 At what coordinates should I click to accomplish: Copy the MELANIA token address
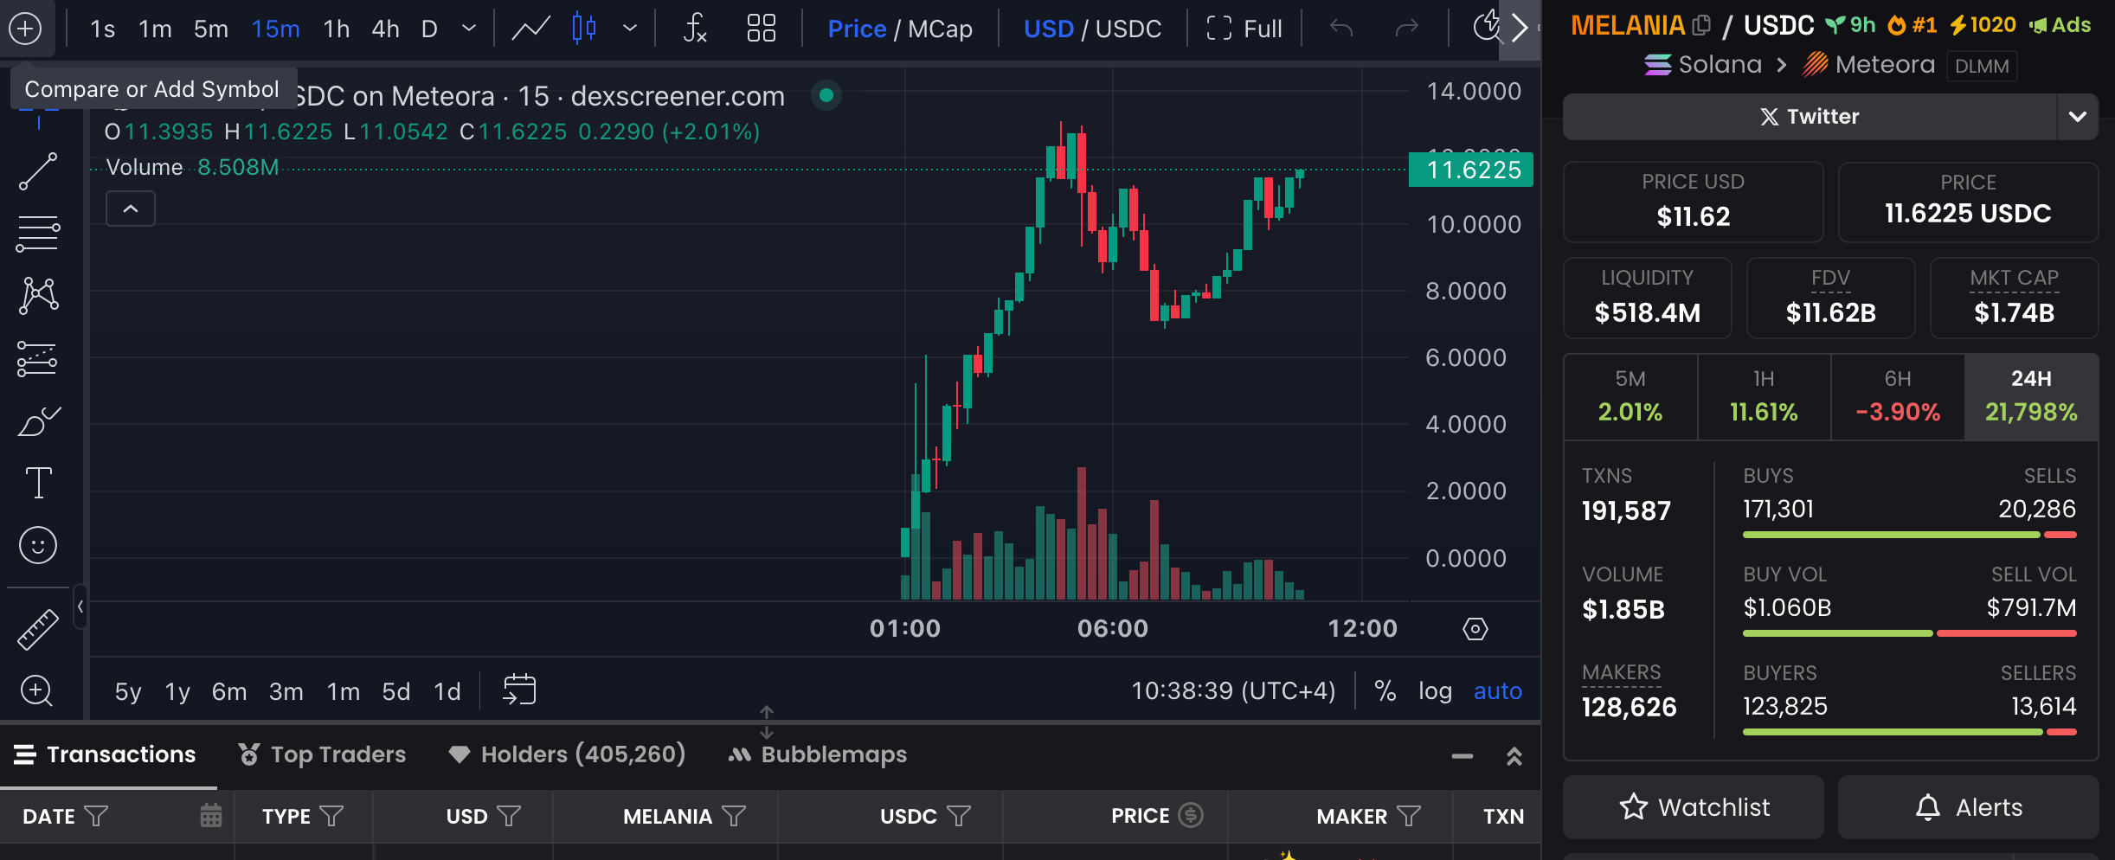1701,26
